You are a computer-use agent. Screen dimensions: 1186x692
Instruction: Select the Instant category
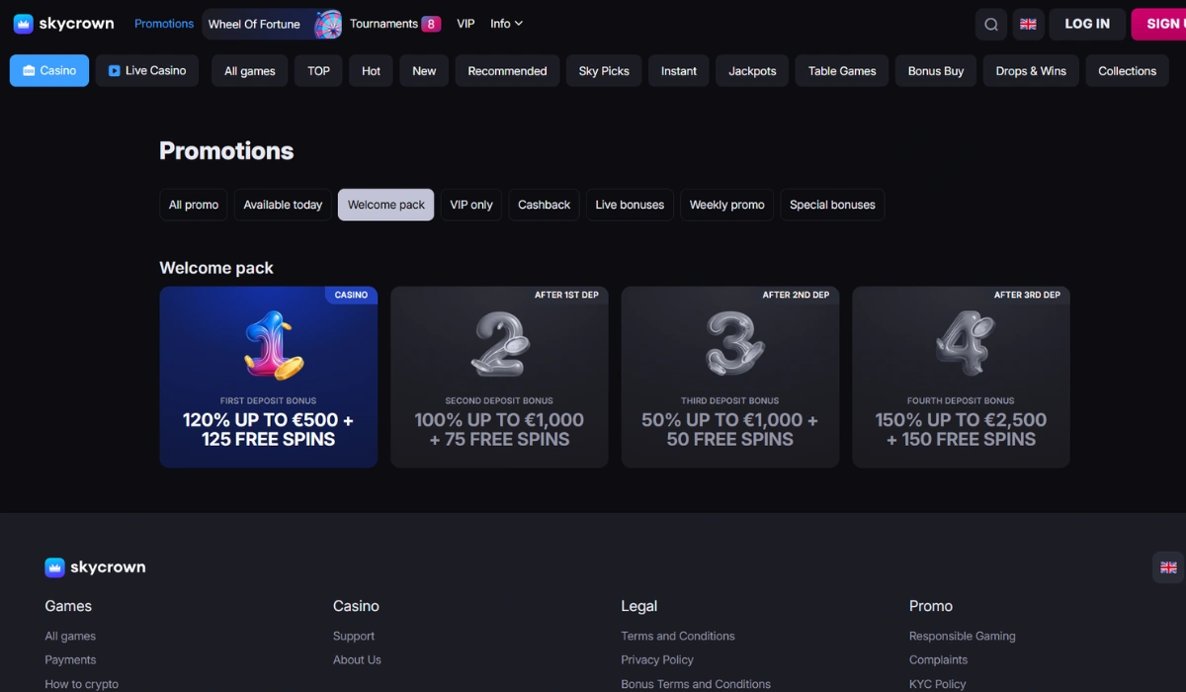[x=679, y=71]
